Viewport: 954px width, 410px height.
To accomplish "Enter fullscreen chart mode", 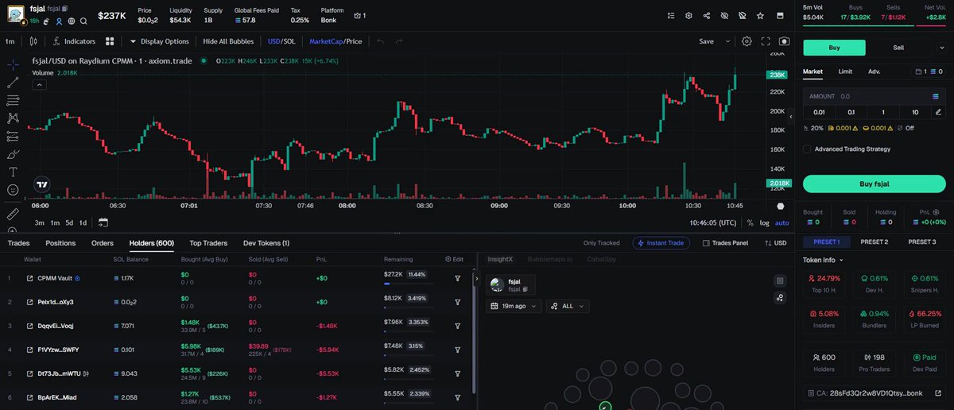I will 766,41.
